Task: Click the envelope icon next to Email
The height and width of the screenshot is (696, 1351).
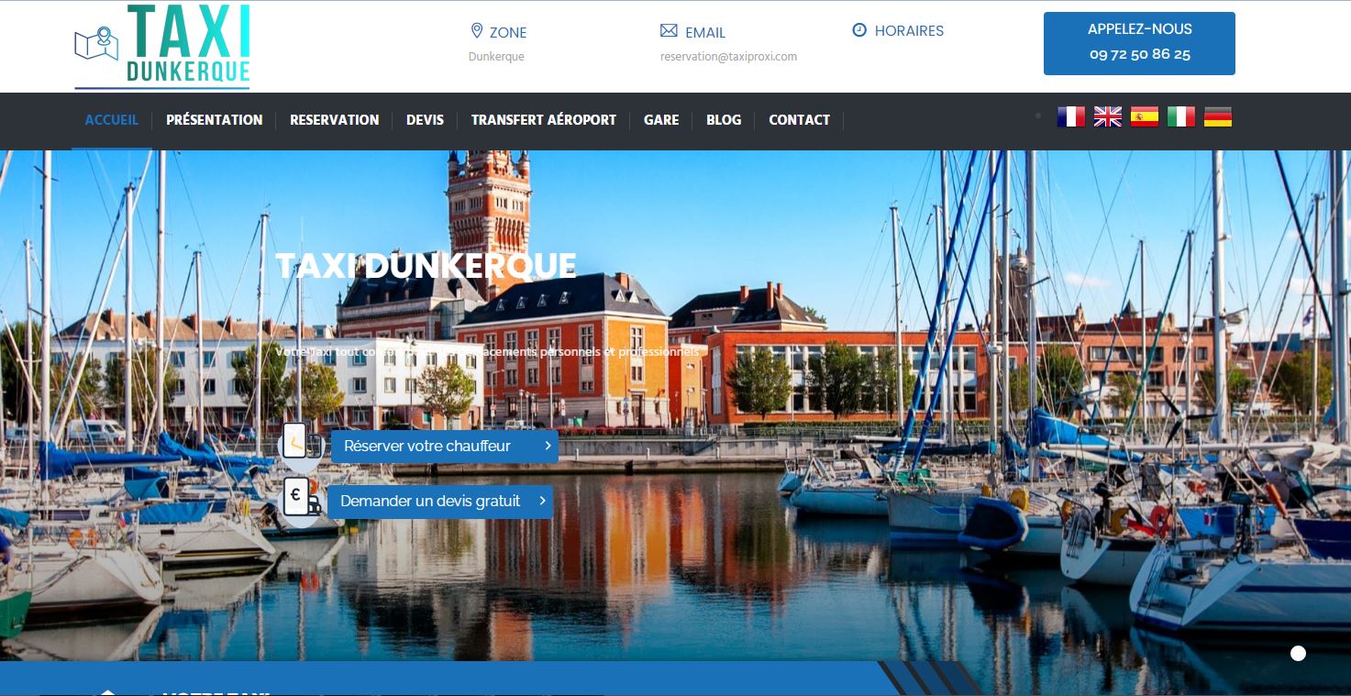Action: click(669, 31)
